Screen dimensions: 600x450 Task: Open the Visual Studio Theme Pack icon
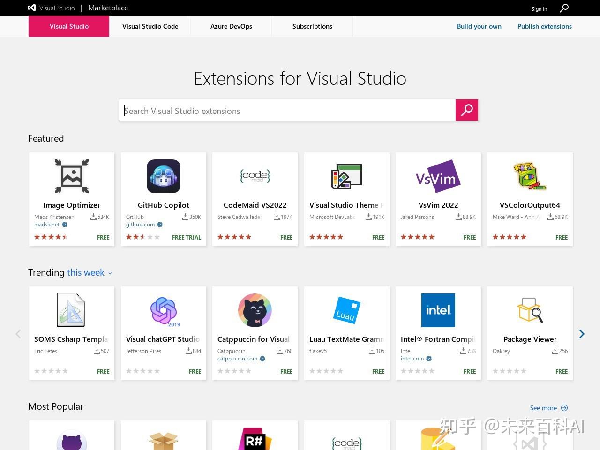(347, 176)
